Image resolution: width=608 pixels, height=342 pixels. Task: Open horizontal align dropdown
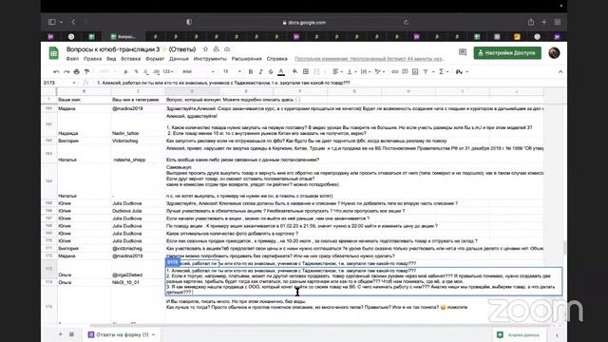click(337, 72)
